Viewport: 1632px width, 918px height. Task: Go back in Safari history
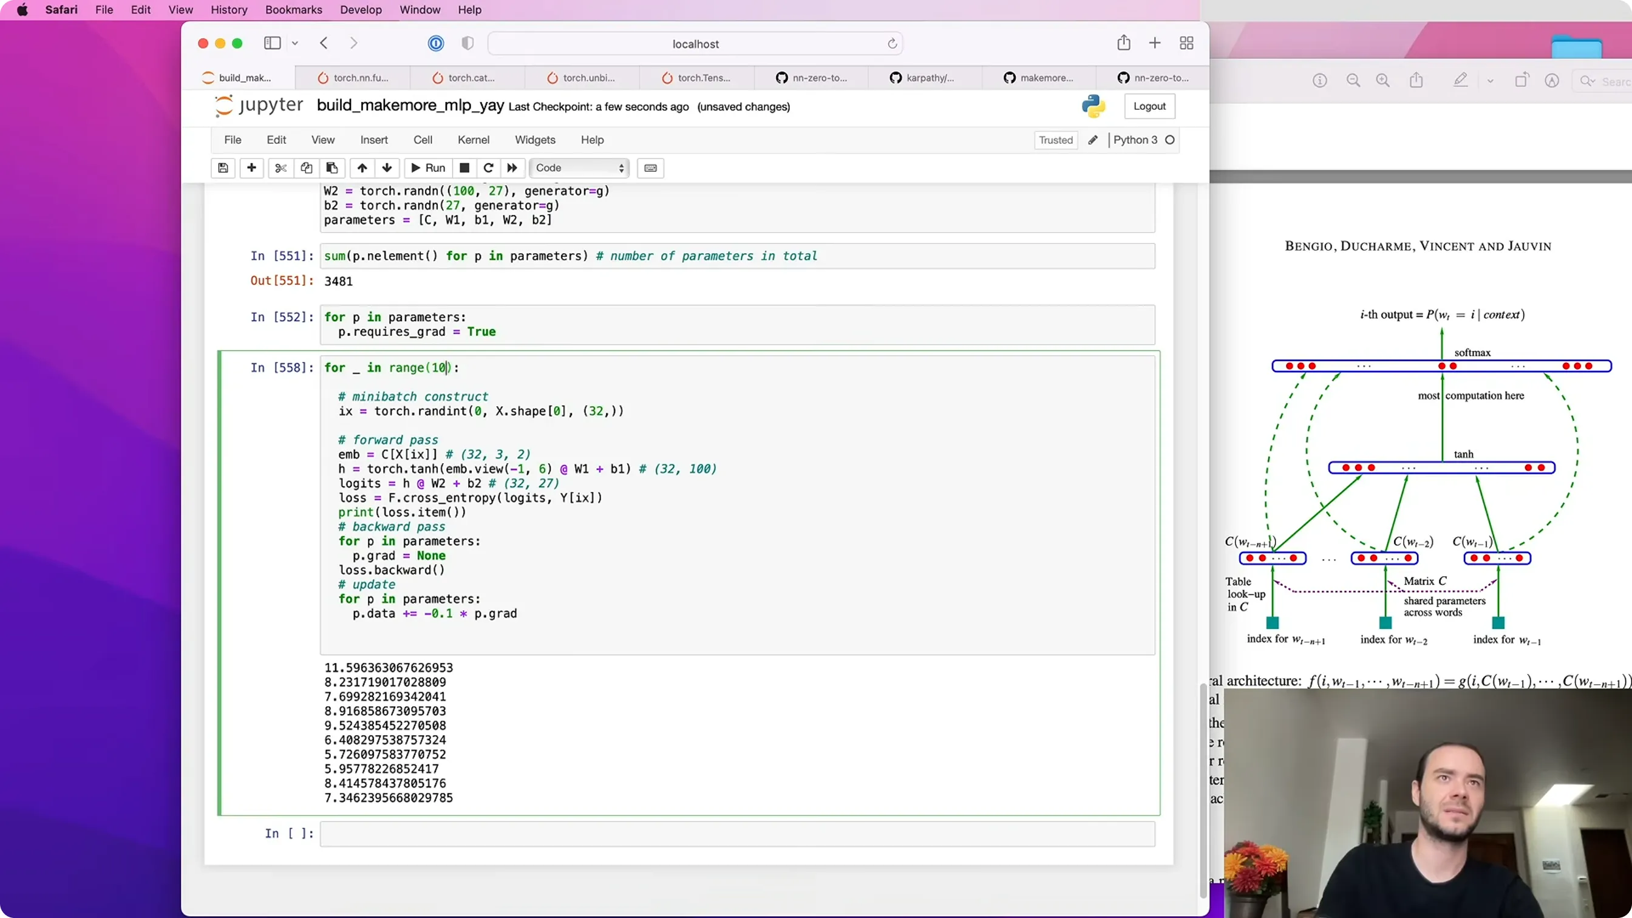pyautogui.click(x=324, y=43)
